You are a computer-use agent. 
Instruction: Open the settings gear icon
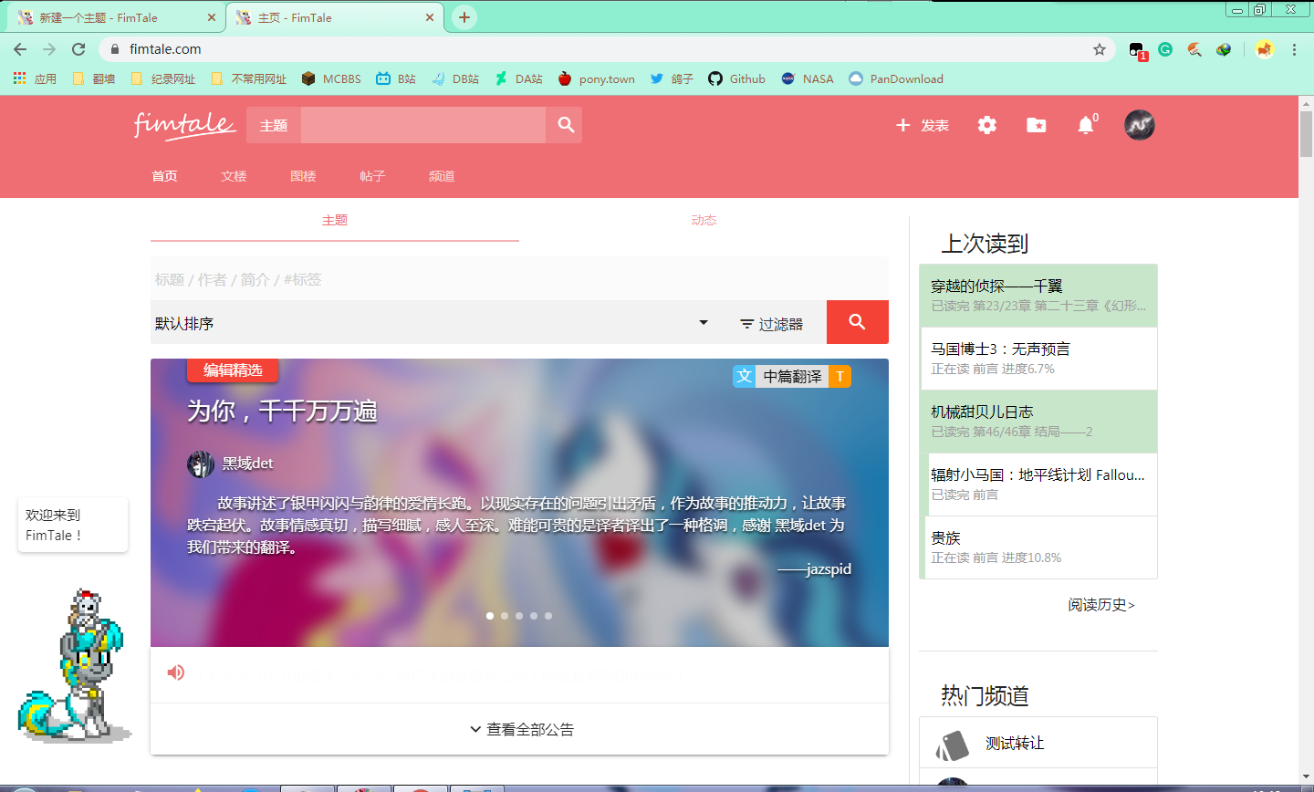point(987,125)
